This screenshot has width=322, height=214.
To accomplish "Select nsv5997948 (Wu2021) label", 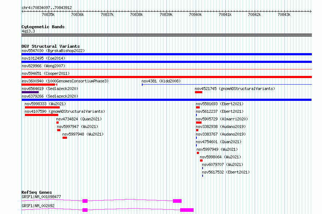I will (83, 134).
